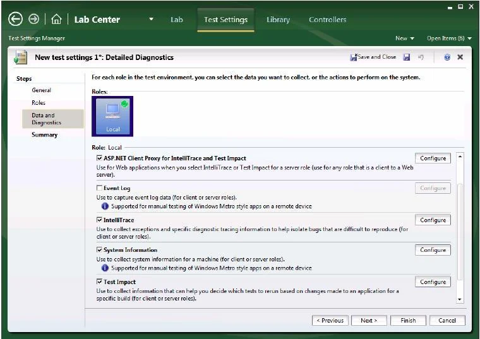Switch to the Library tab
This screenshot has height=339, width=480.
point(278,20)
